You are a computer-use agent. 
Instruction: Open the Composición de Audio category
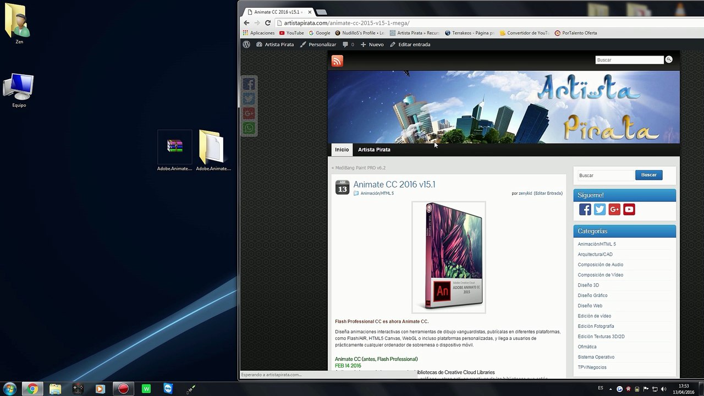point(601,265)
